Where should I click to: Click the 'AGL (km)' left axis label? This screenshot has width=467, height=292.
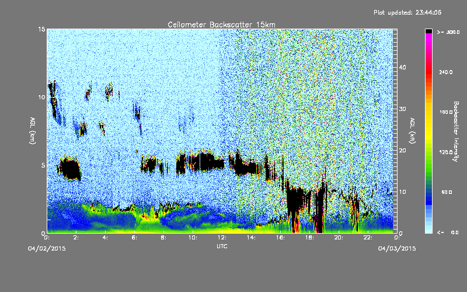33,130
